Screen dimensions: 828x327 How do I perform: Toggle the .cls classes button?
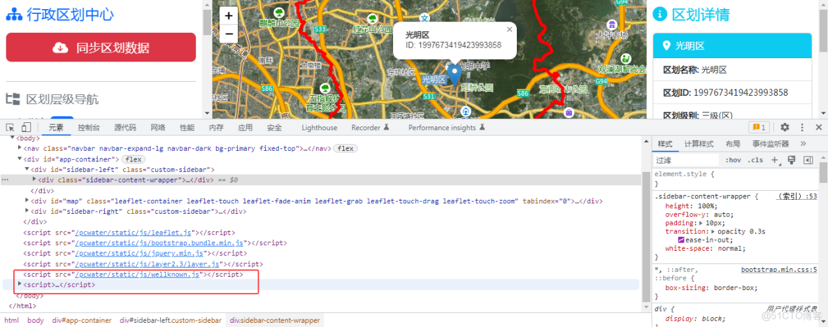[x=757, y=160]
